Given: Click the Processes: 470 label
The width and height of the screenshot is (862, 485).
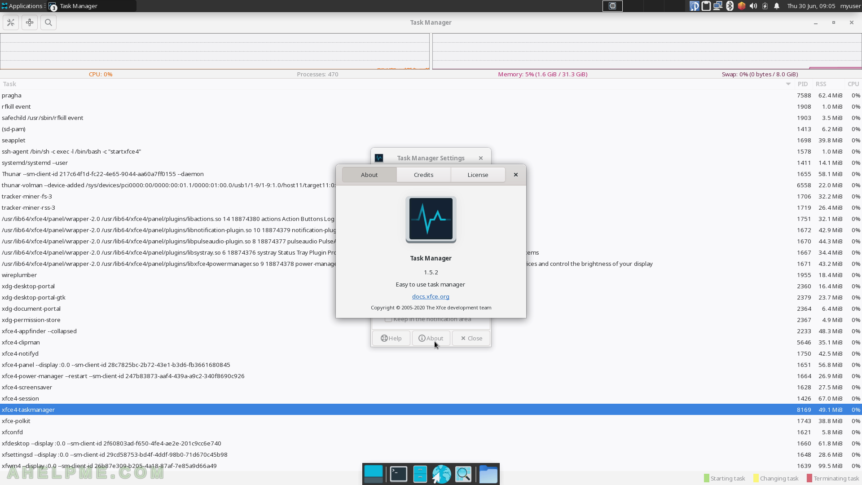Looking at the screenshot, I should coord(317,74).
